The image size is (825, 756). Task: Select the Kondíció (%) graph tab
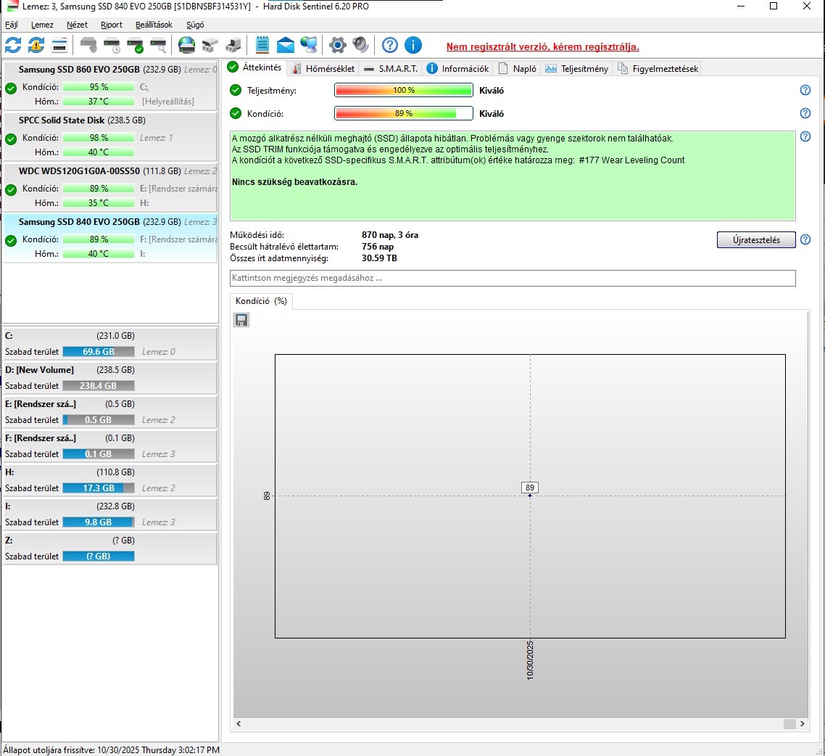262,301
